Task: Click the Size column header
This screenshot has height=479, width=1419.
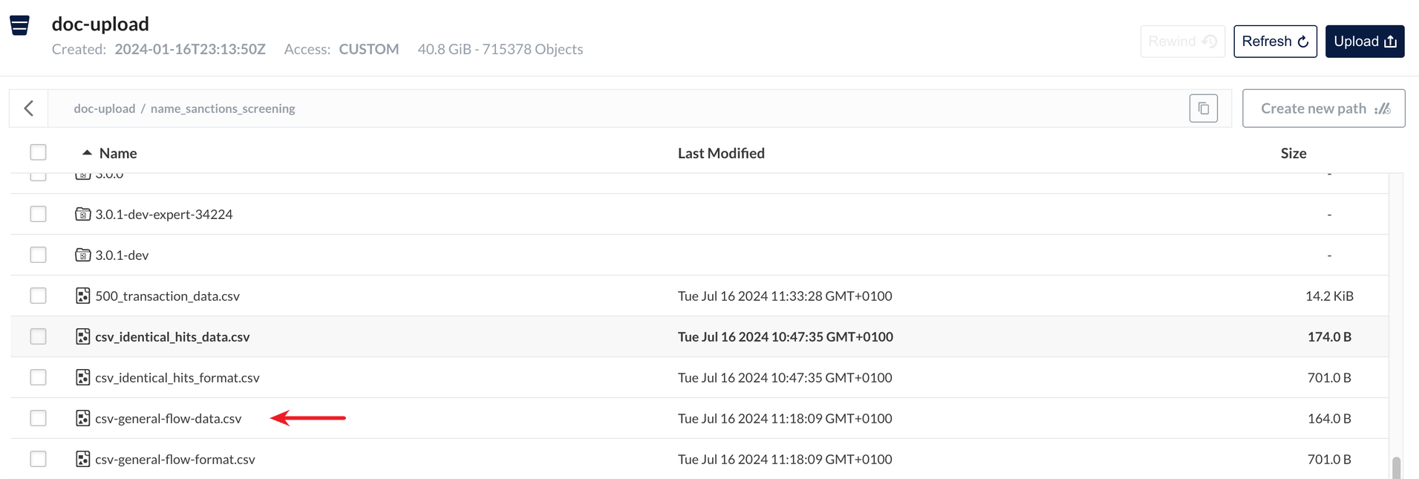Action: [1293, 153]
